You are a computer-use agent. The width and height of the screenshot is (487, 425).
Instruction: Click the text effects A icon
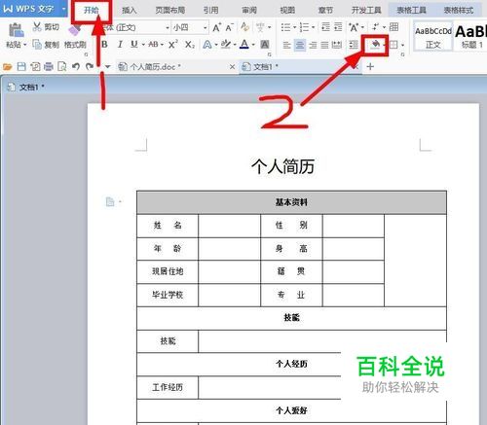(x=206, y=45)
